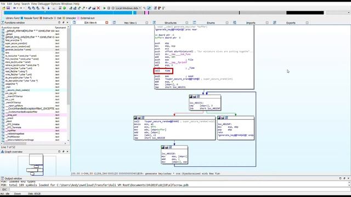
Task: Click the text-view icon left of green circle
Action: (x=60, y=8)
